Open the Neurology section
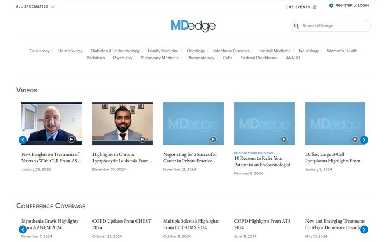The width and height of the screenshot is (387, 242). tap(309, 51)
